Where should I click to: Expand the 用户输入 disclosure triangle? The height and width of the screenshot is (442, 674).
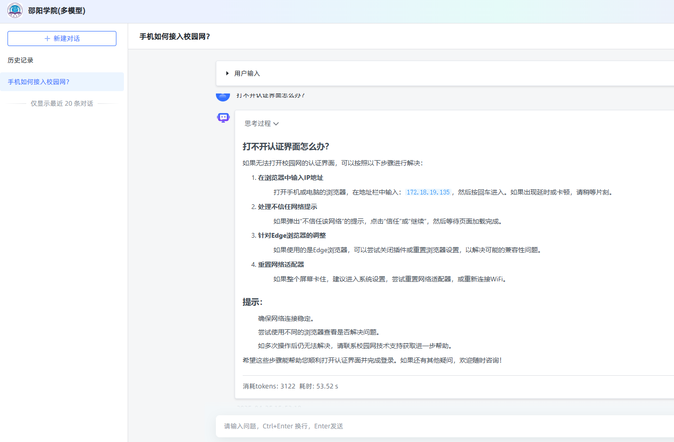tap(228, 73)
